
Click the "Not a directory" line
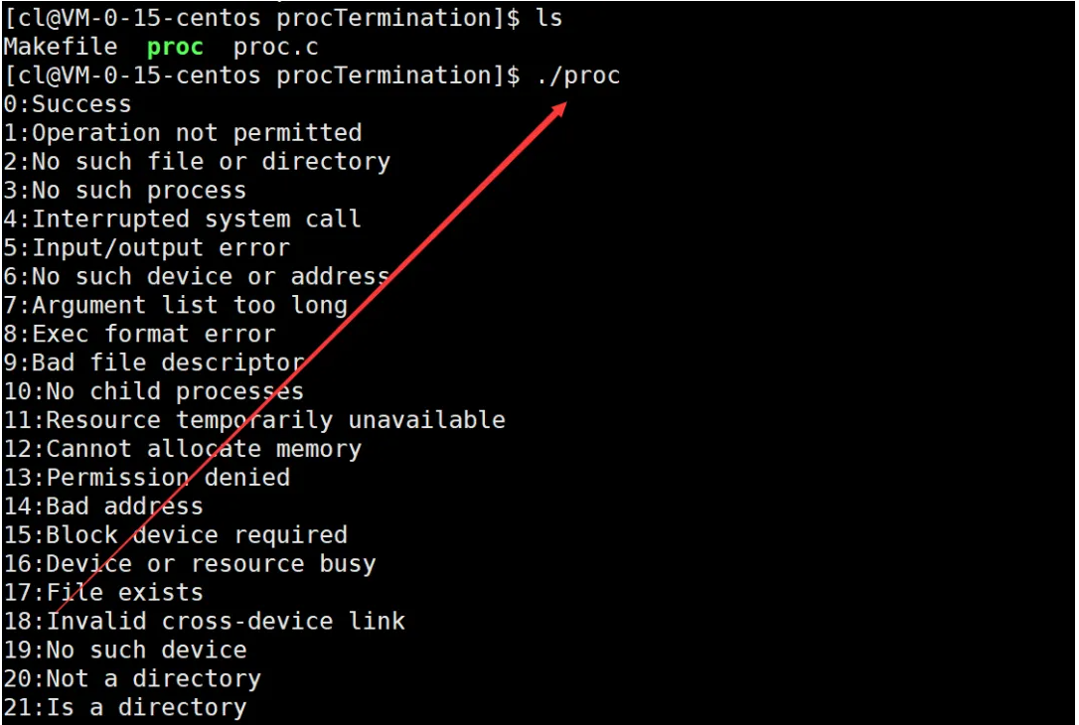tap(132, 679)
